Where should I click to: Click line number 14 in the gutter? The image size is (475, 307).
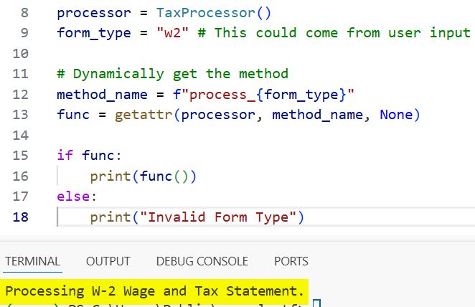pos(21,136)
